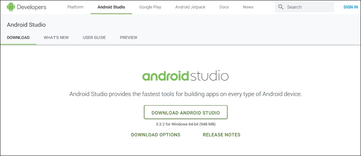Click the '3.3.2 for Windows 64-bit' text

(x=185, y=124)
